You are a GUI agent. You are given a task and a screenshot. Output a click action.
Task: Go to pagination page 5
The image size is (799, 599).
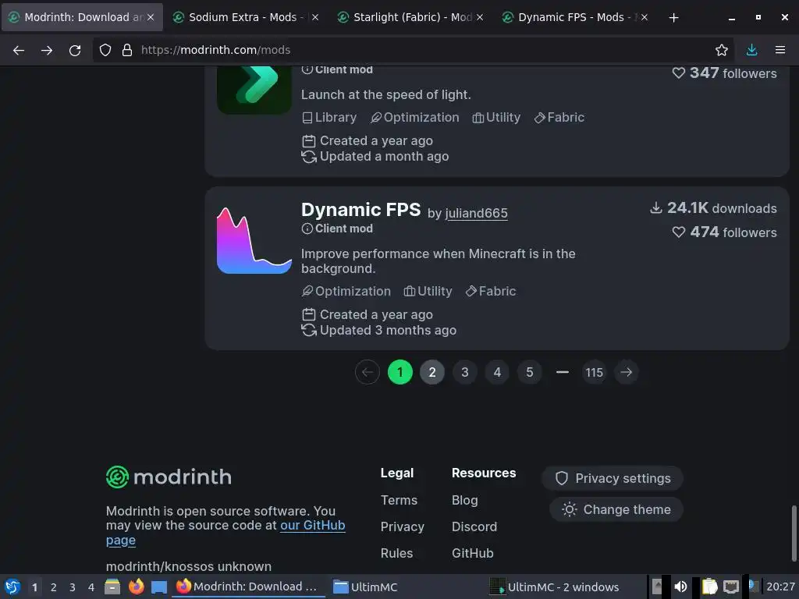530,372
